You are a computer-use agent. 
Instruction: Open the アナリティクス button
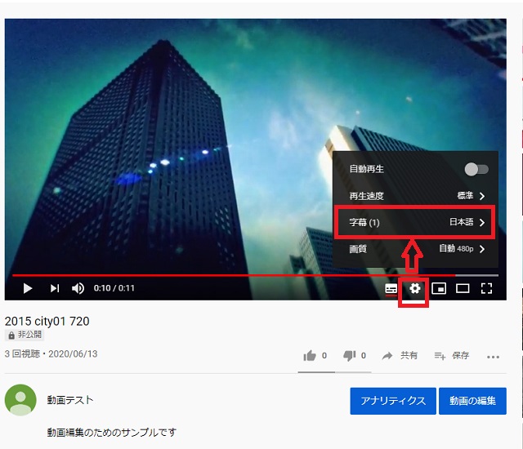(x=393, y=401)
